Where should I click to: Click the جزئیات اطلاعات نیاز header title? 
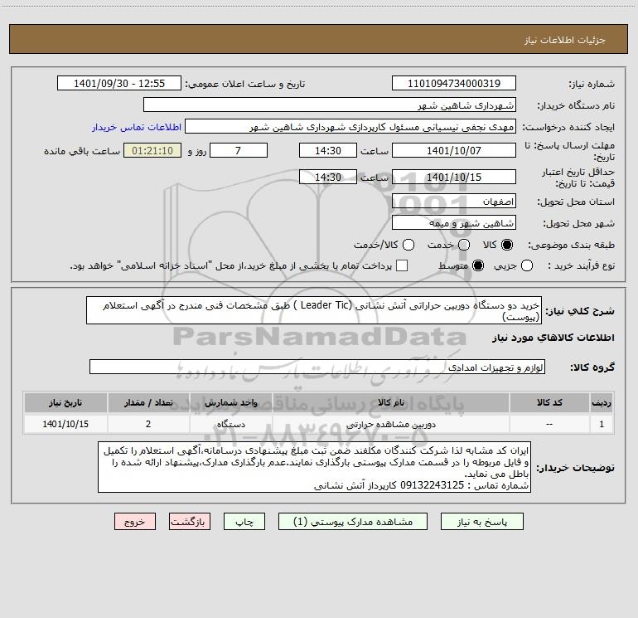tap(565, 40)
